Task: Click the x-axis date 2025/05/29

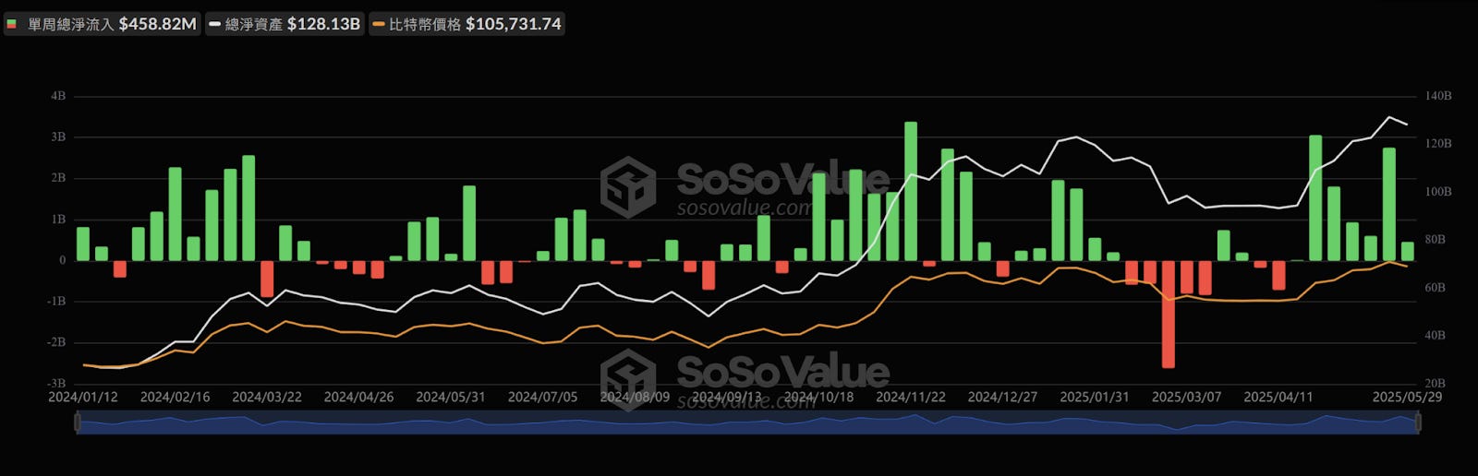Action: pyautogui.click(x=1407, y=397)
